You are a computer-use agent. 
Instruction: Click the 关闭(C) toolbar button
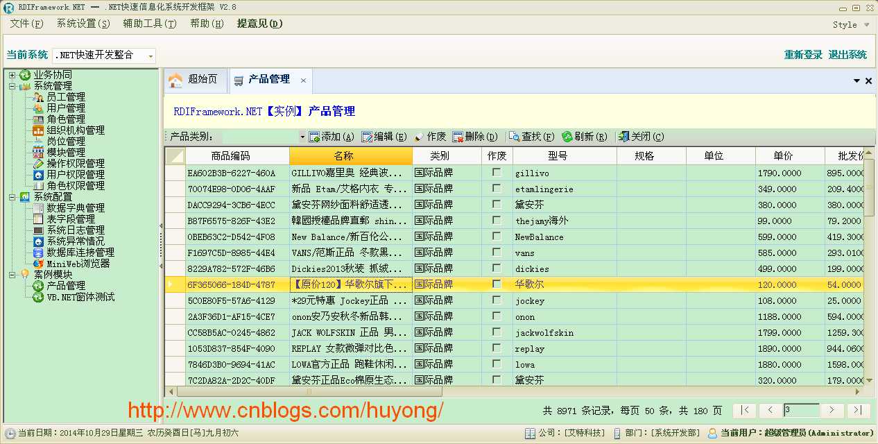[x=641, y=137]
